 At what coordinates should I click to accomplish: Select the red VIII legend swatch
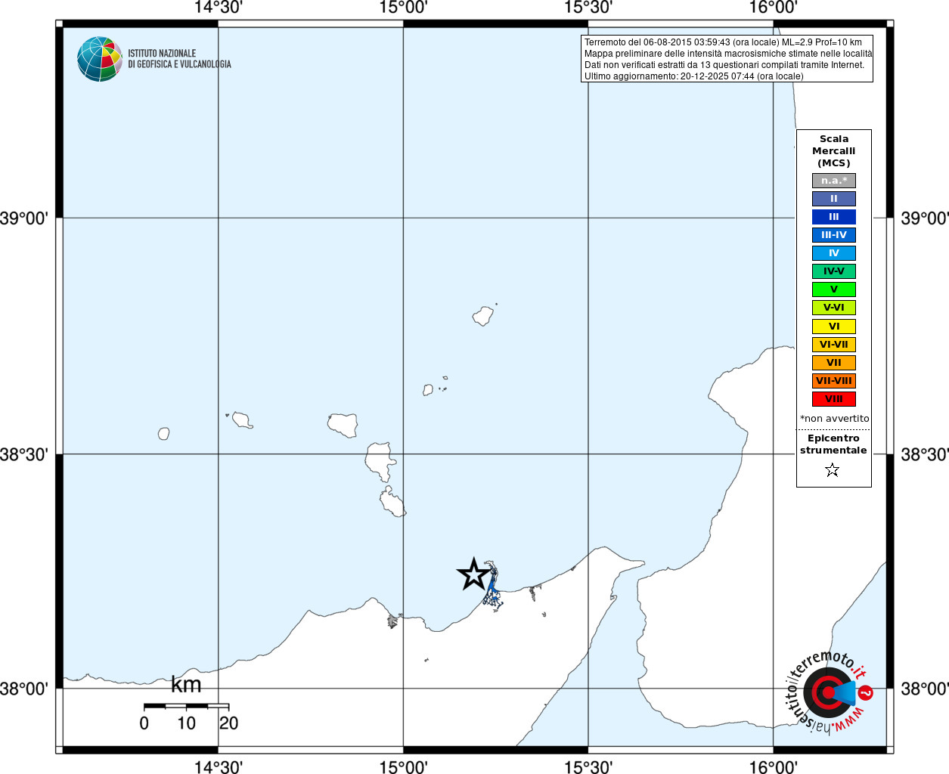pyautogui.click(x=834, y=399)
